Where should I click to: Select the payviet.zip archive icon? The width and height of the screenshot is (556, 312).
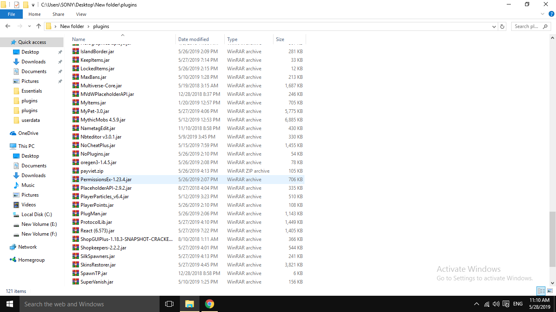point(76,171)
